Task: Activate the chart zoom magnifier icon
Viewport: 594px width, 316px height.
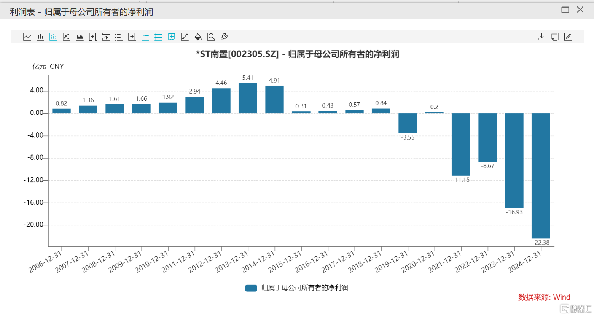Action: [211, 37]
